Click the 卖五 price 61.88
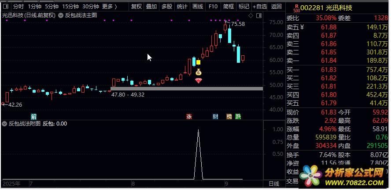Image resolution: width=391 pixels, height=190 pixels. click(x=328, y=27)
